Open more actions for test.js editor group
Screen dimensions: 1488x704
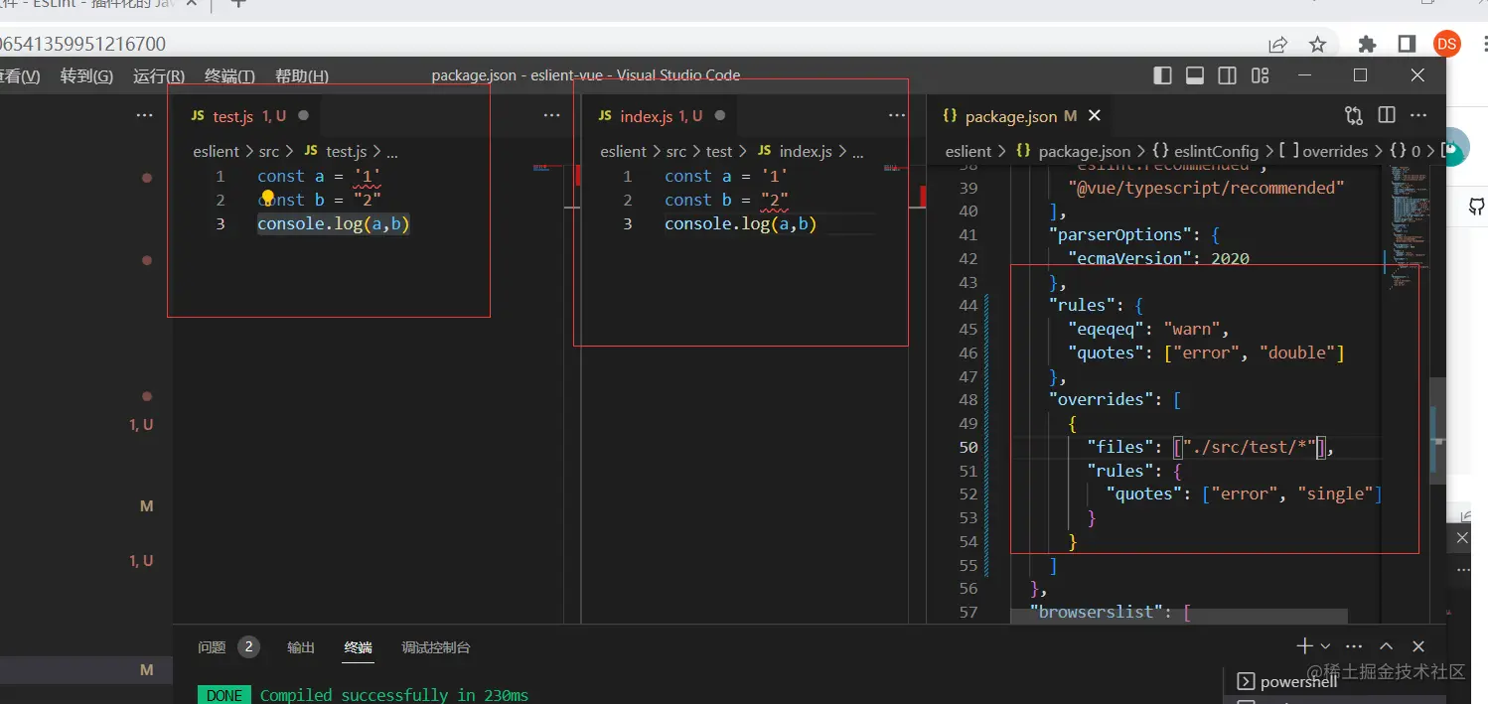552,115
